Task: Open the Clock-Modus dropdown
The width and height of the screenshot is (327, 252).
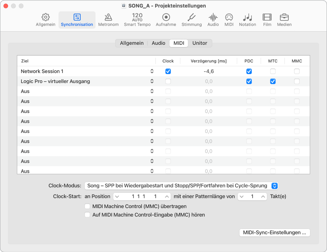Action: (181, 186)
